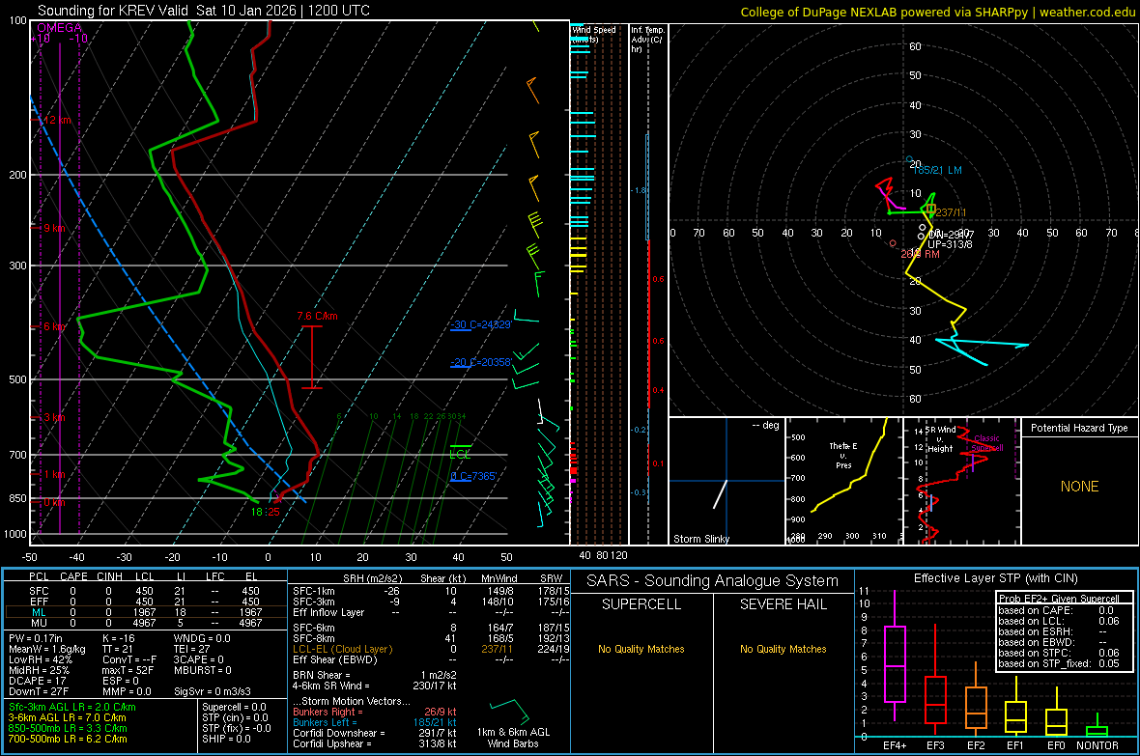Click the Effective Layer STP (with CIN) title
Image resolution: width=1140 pixels, height=756 pixels.
coord(995,578)
